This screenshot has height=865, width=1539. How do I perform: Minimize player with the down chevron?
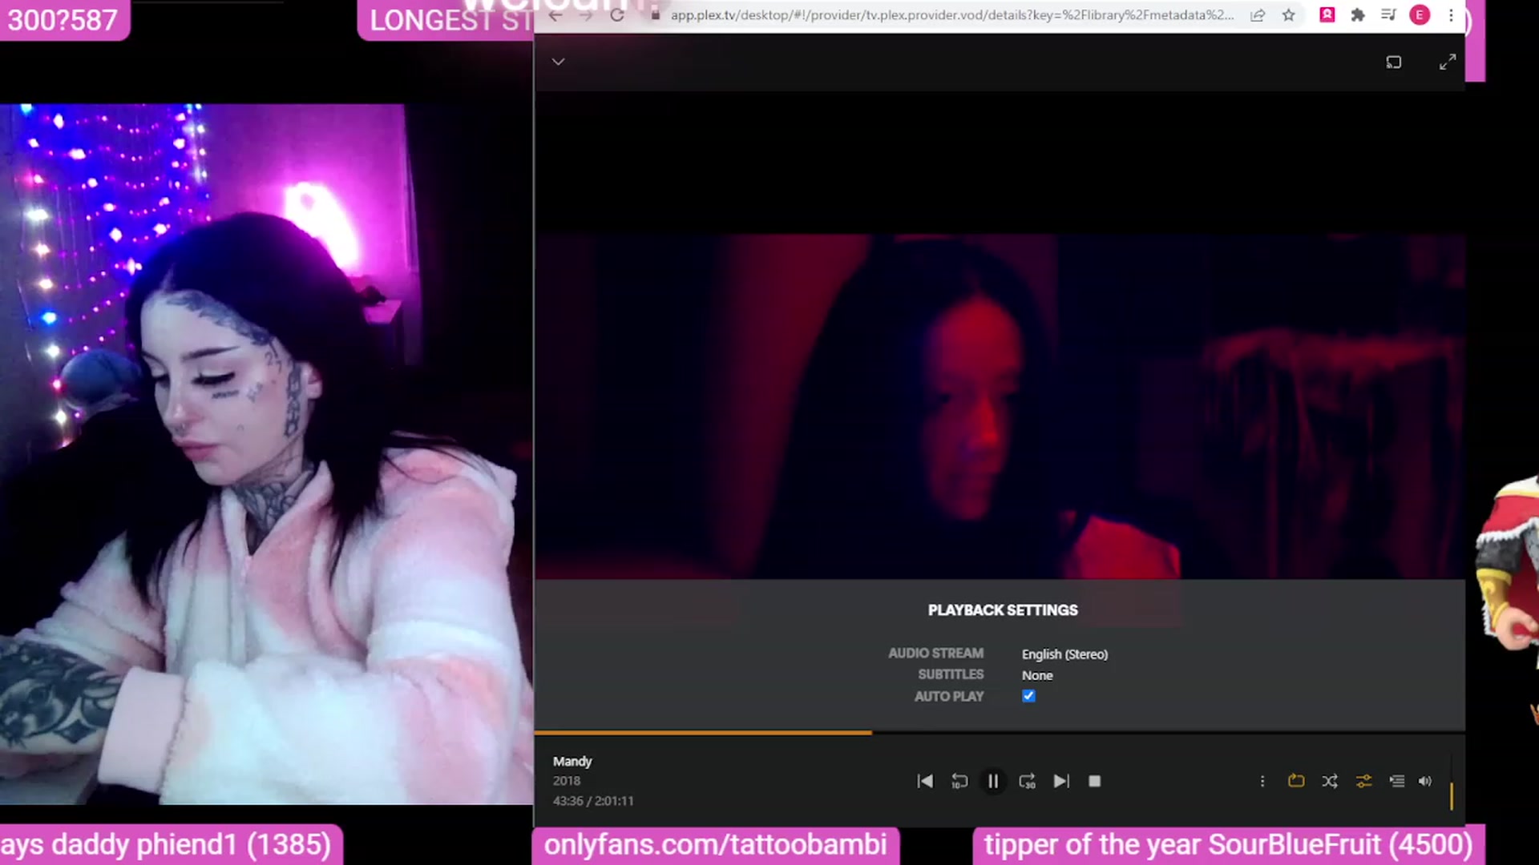pos(559,62)
